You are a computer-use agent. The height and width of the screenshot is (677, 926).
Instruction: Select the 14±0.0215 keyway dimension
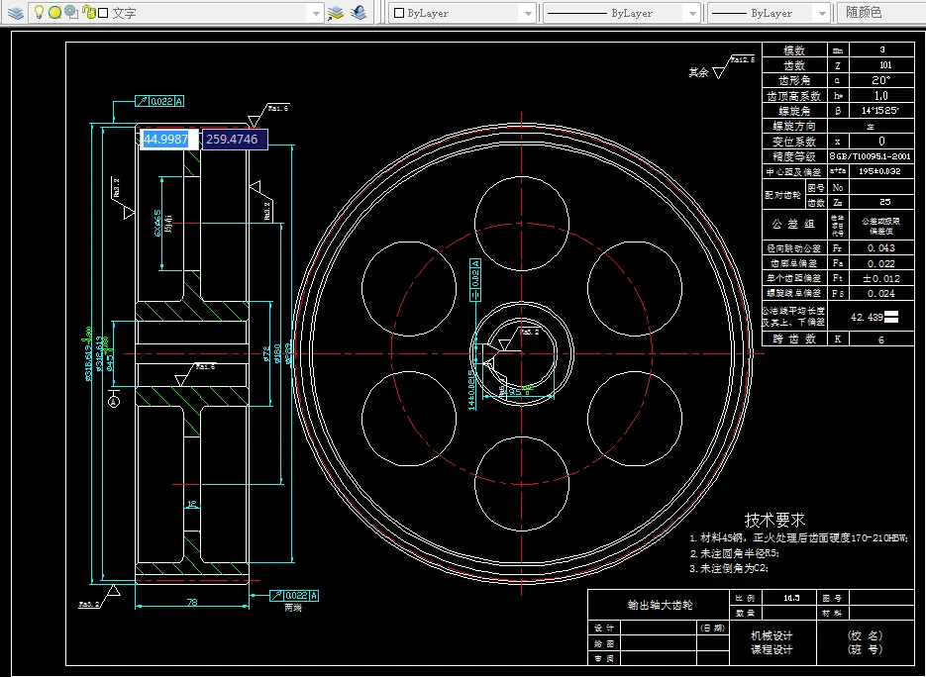click(471, 390)
